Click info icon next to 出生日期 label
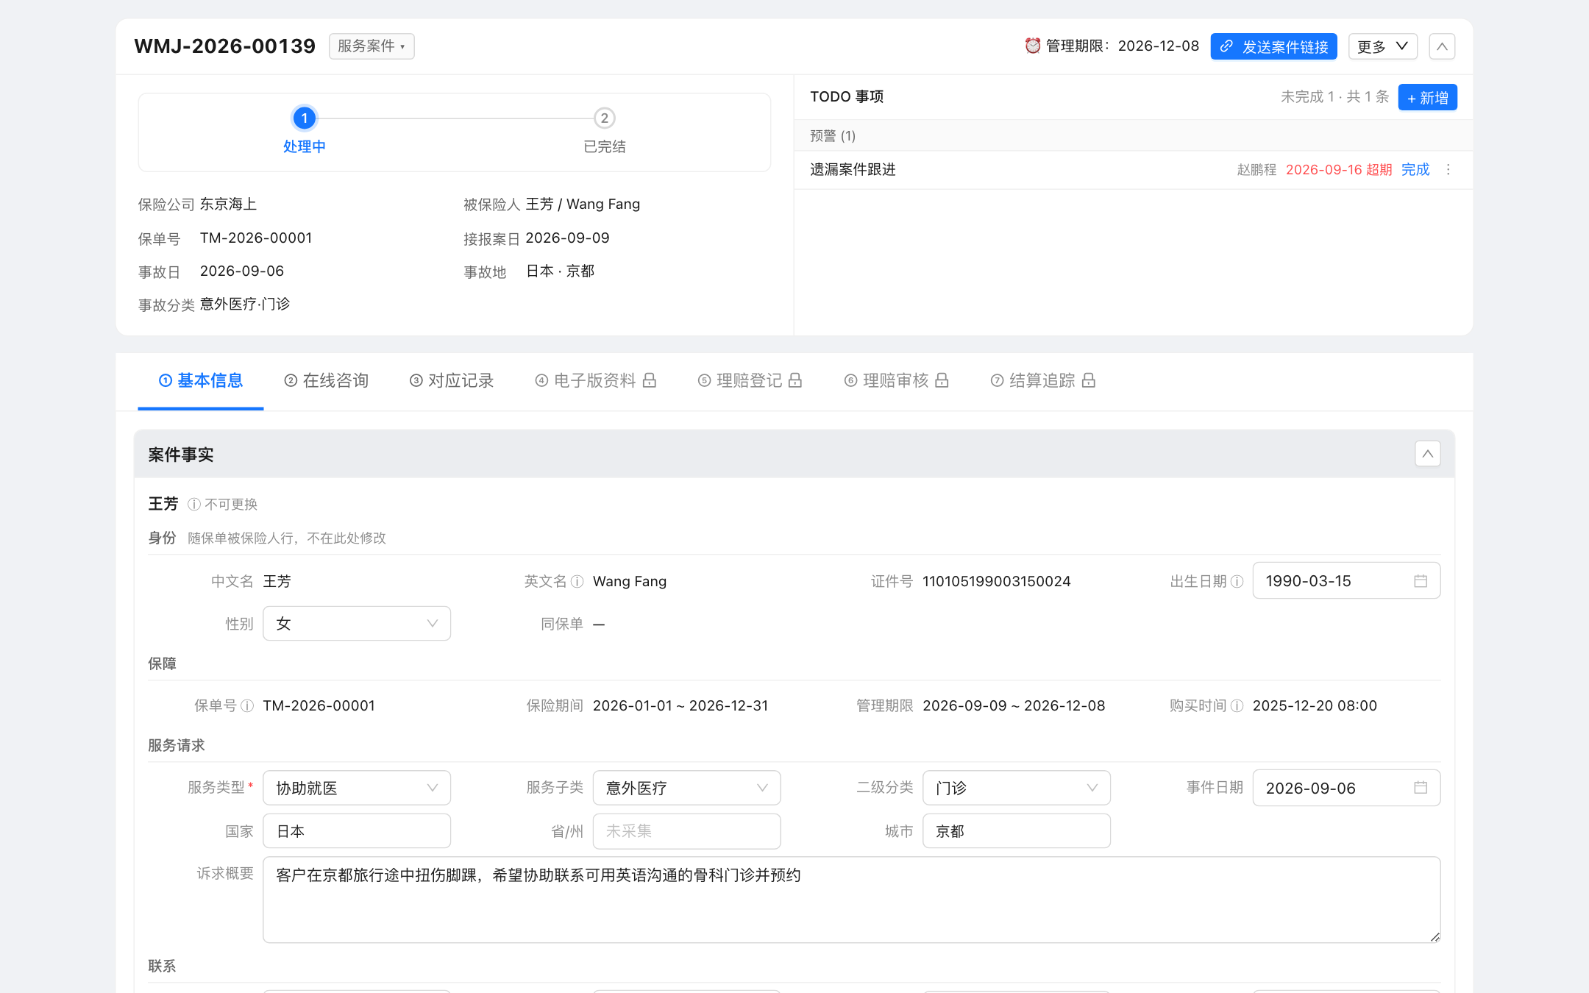This screenshot has height=993, width=1589. pos(1237,581)
